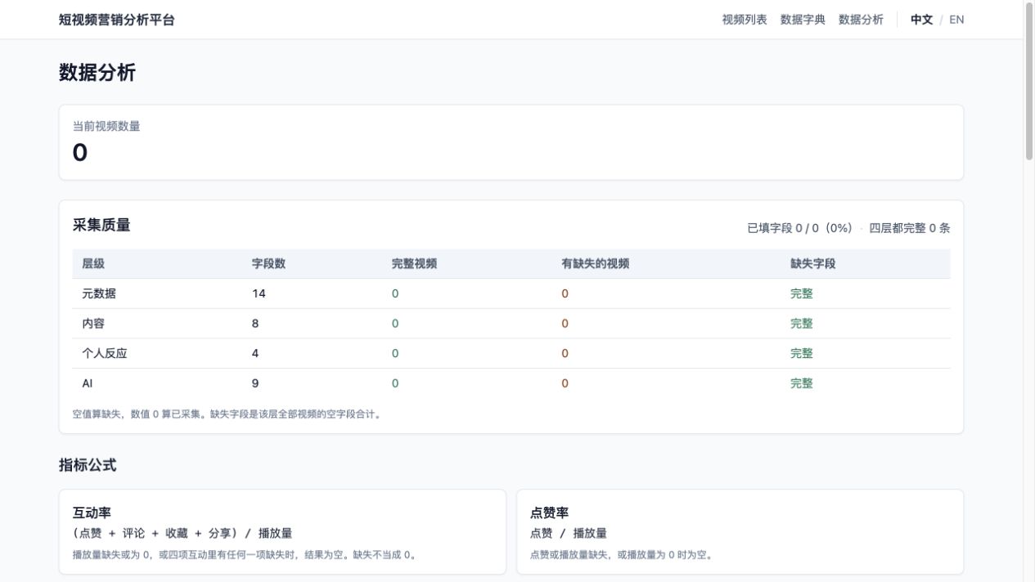Open the 视频列表 navigation link
Screen dimensions: 1035x582
(745, 20)
